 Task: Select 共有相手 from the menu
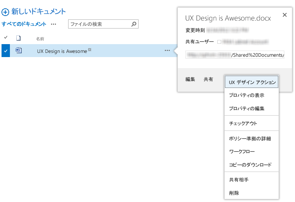click(x=252, y=180)
